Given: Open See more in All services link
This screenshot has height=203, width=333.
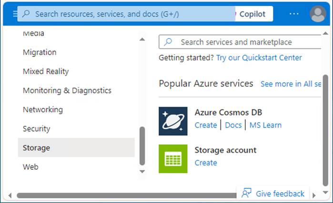Looking at the screenshot, I should [x=291, y=84].
